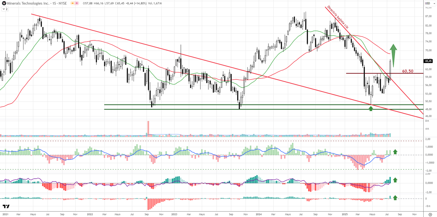Click the 48,00 price scale label
This screenshot has height=217, width=437.
pyautogui.click(x=428, y=109)
